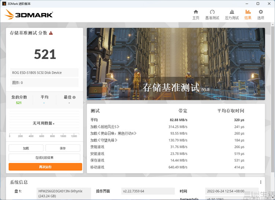Click the 531 µs access time value
Image resolution: width=275 pixels, height=200 pixels.
(x=239, y=160)
